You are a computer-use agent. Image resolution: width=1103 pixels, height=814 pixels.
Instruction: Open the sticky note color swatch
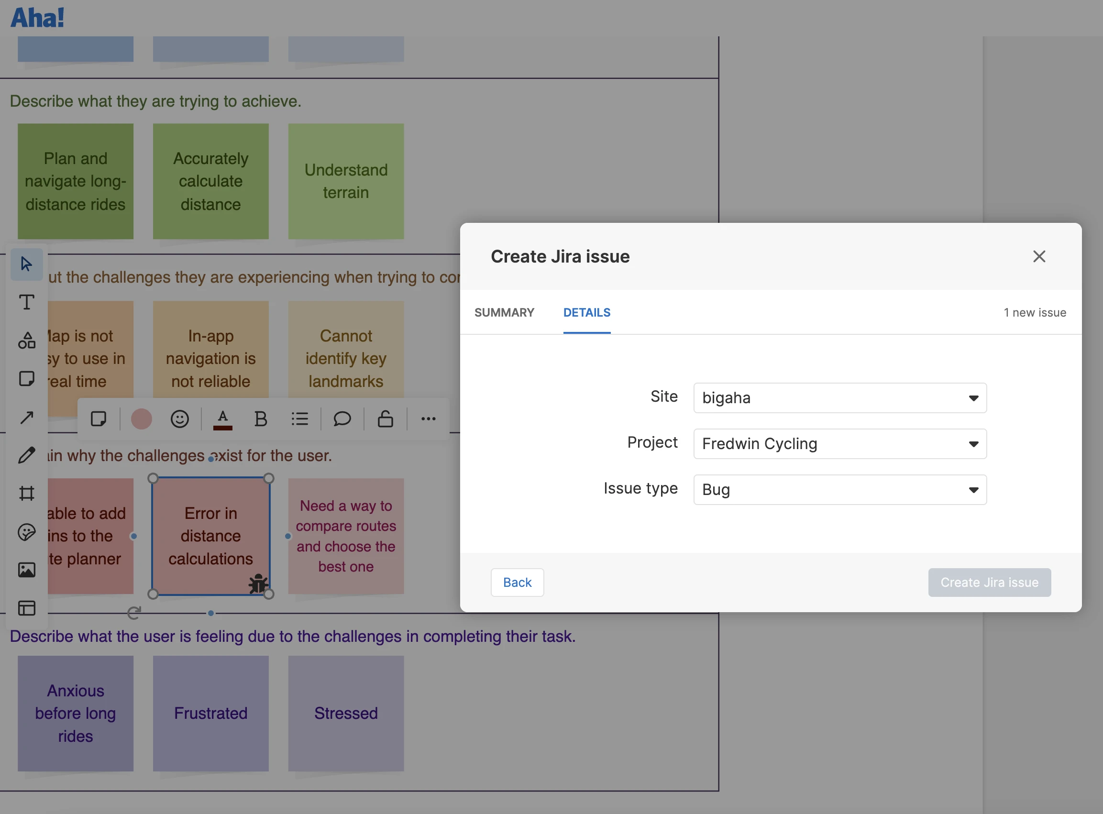click(142, 419)
